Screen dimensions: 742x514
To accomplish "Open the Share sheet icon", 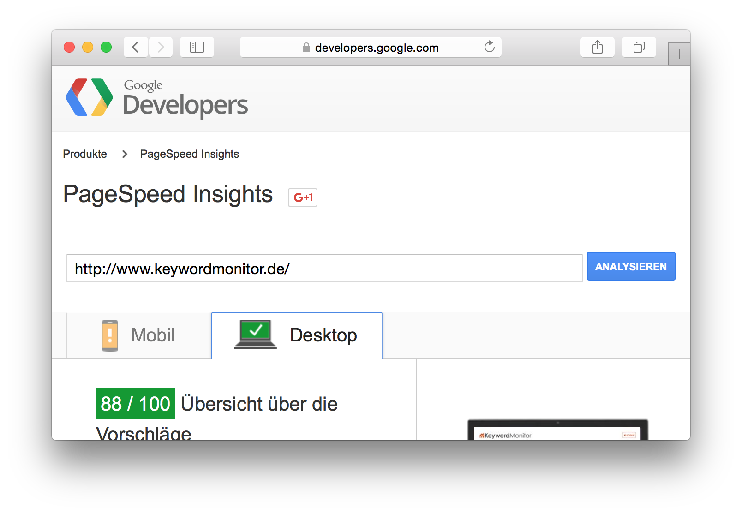I will (x=598, y=47).
